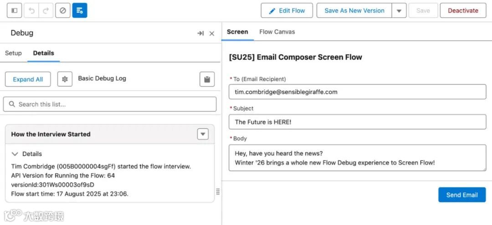This screenshot has height=225, width=492.
Task: Click the circle-slash stop icon
Action: (x=63, y=10)
